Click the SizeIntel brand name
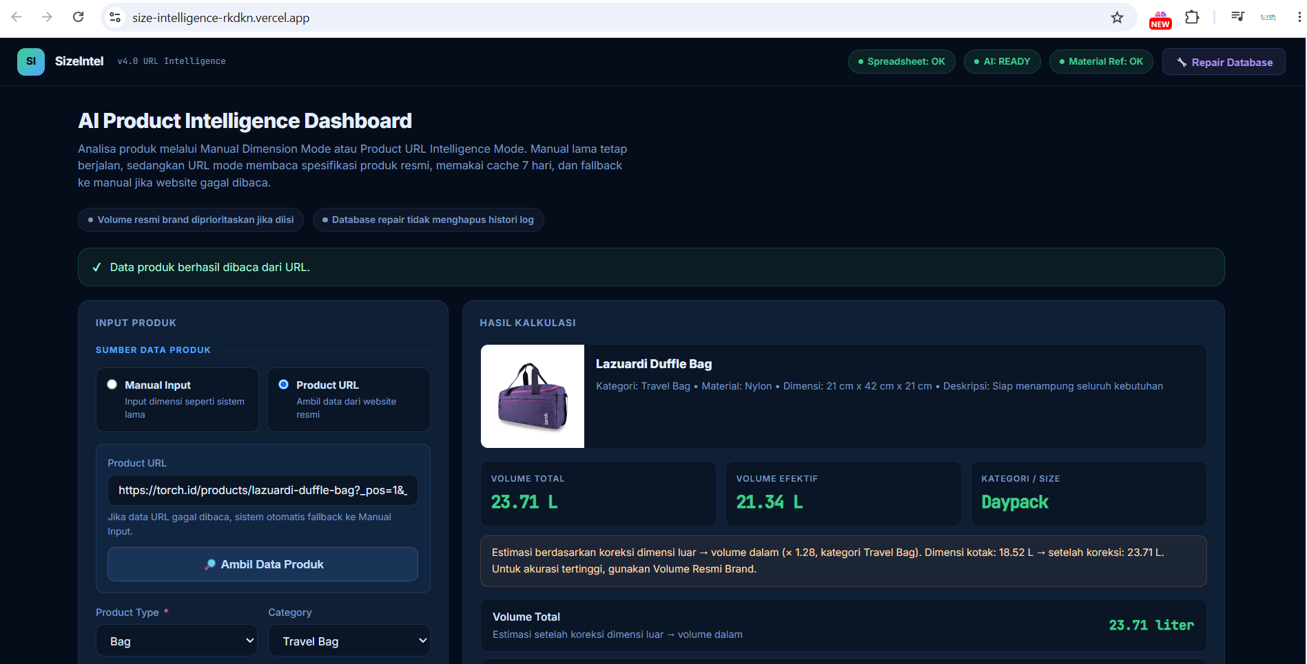Viewport: 1307px width, 664px height. click(x=79, y=61)
